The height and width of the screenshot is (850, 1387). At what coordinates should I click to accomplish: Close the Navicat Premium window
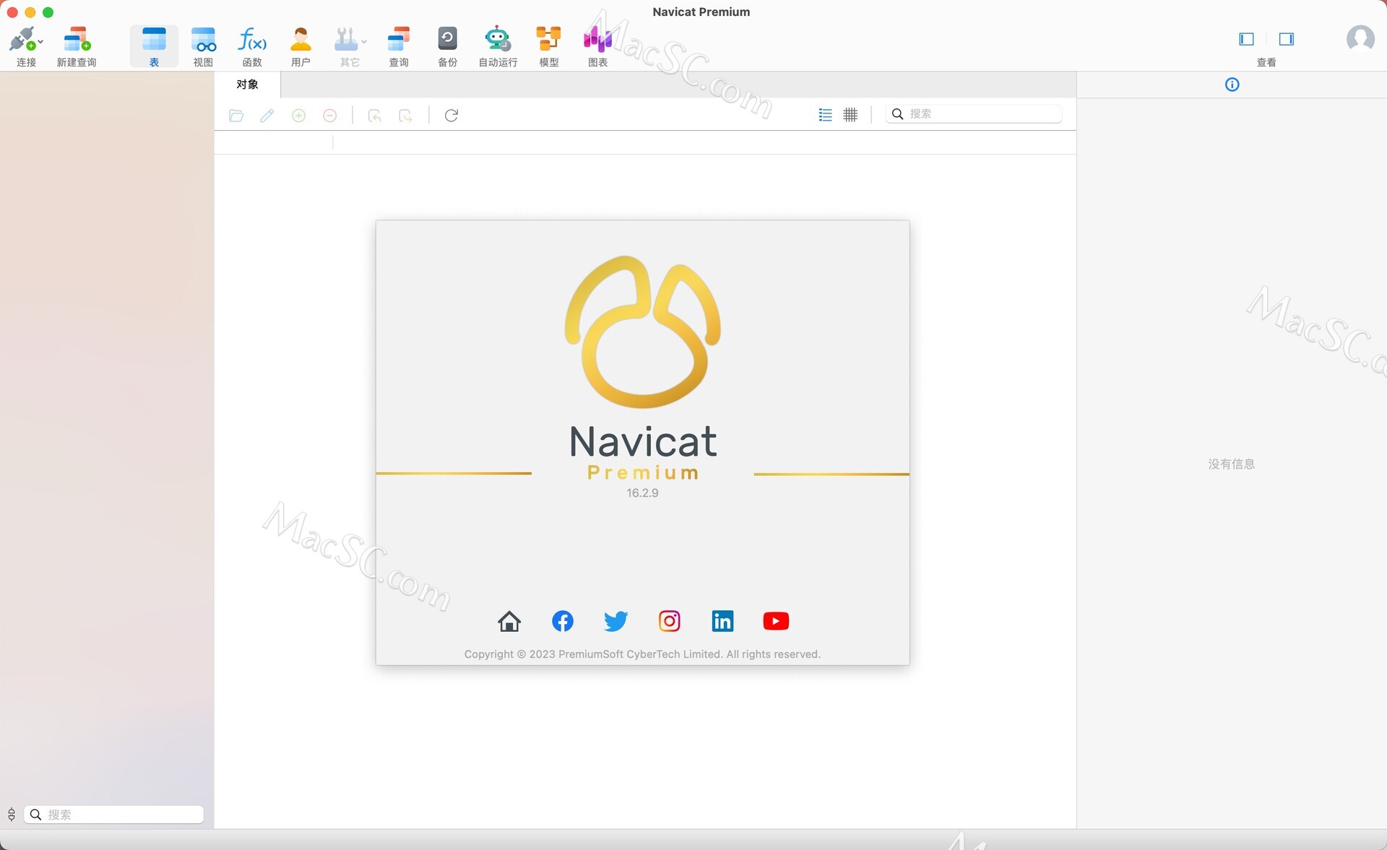[12, 12]
